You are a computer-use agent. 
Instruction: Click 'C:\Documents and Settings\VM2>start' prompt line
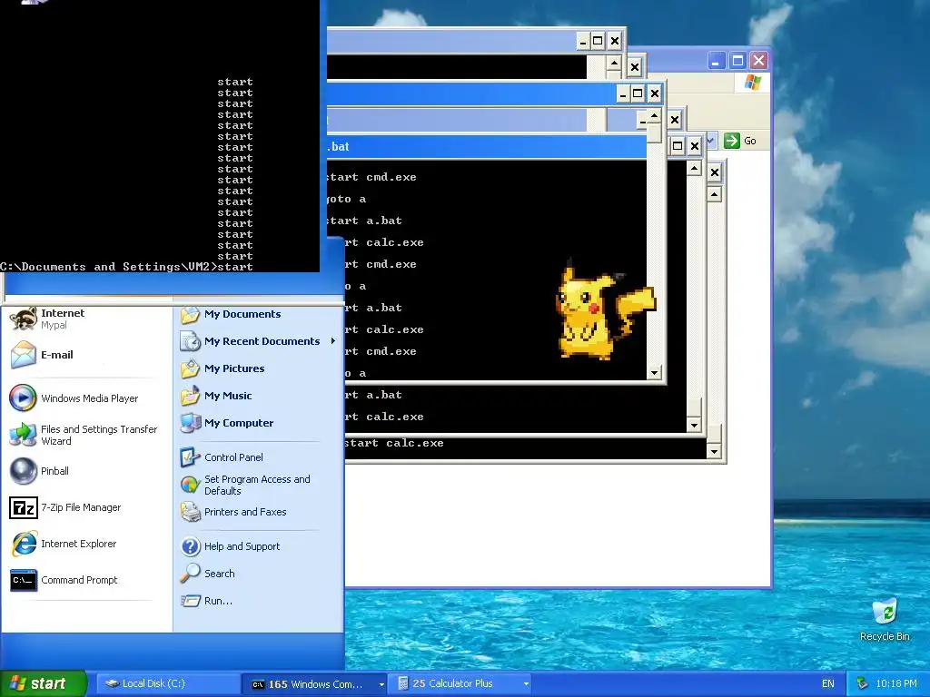tap(127, 267)
